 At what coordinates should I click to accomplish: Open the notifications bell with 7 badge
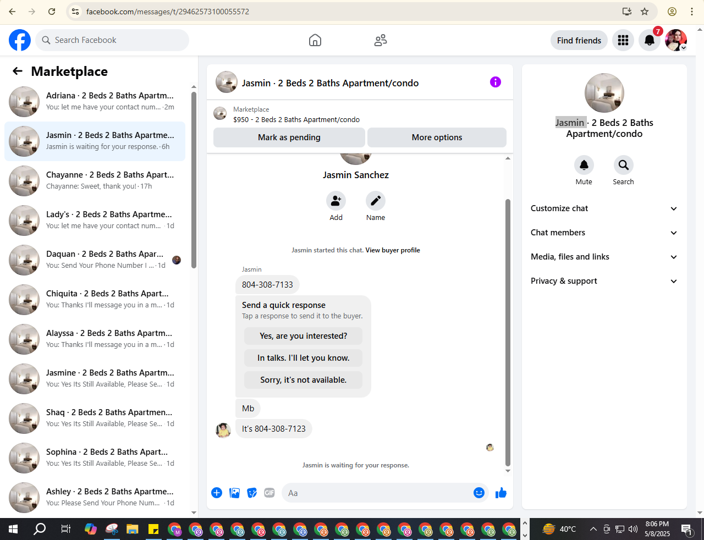(650, 40)
